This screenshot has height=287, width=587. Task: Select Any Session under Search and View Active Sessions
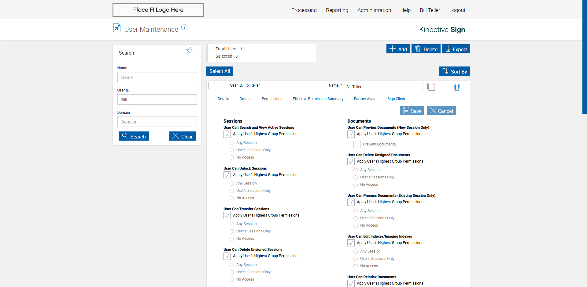[232, 143]
